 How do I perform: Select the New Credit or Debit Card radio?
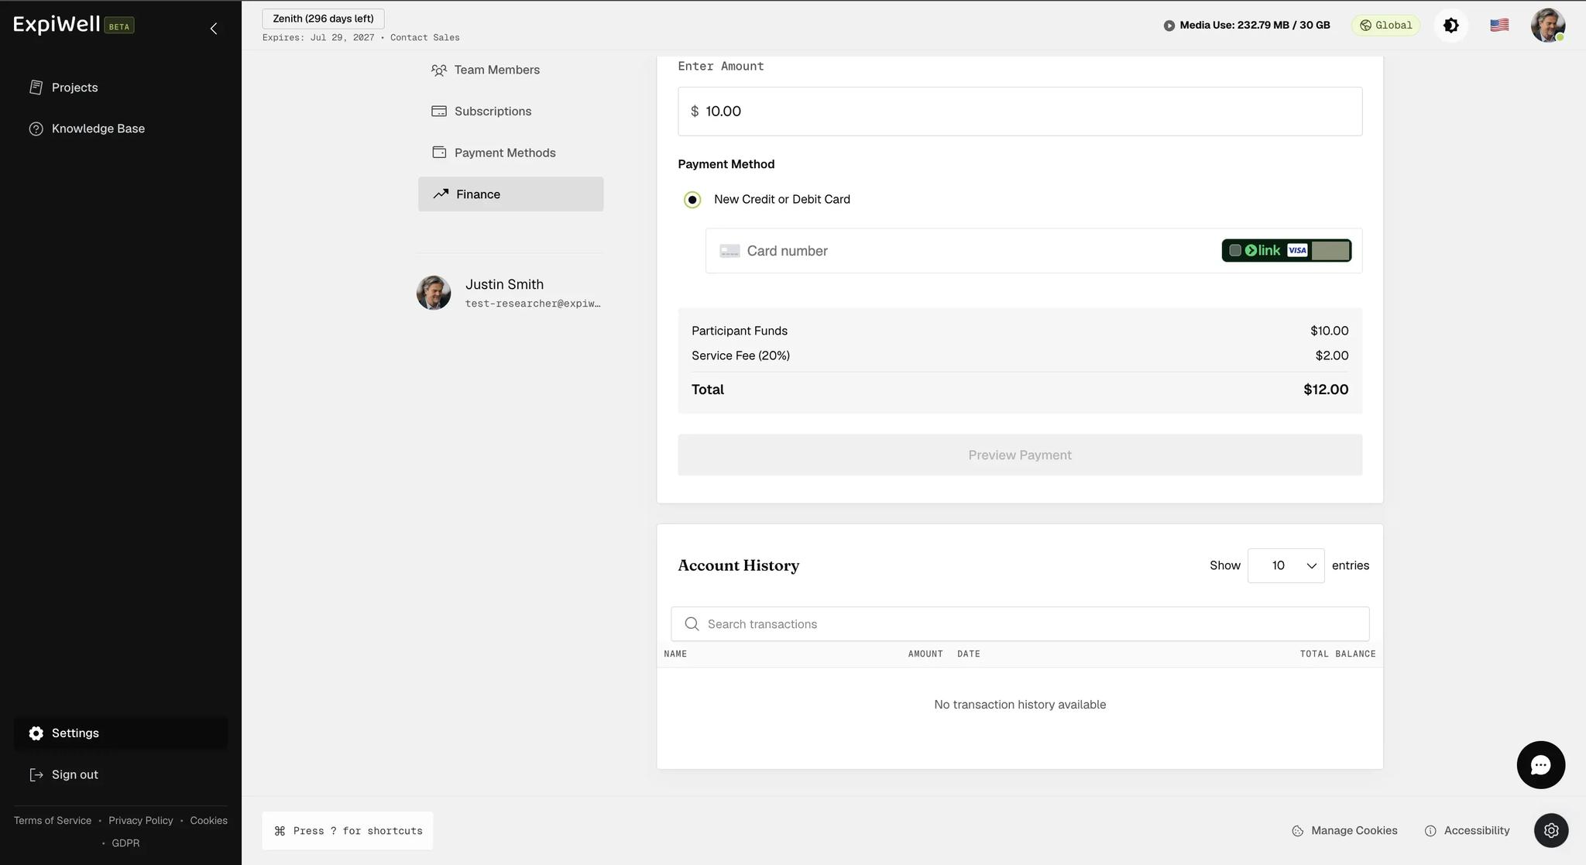tap(692, 200)
